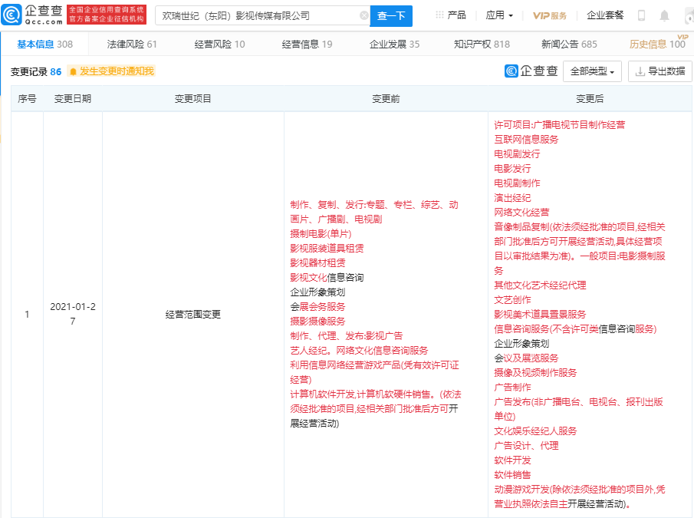This screenshot has width=694, height=518.
Task: Click the 全国企业信用查询系统 red banner
Action: click(107, 15)
